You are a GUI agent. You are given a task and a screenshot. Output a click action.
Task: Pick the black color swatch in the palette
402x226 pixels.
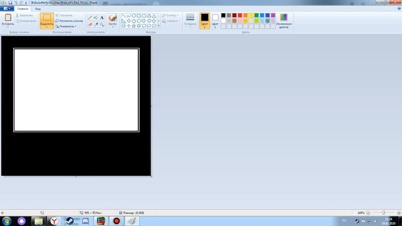tap(224, 15)
